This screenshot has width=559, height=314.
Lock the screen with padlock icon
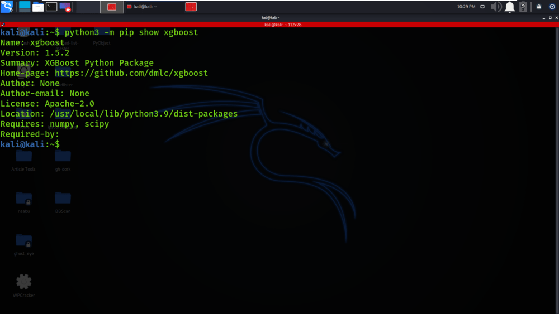539,7
